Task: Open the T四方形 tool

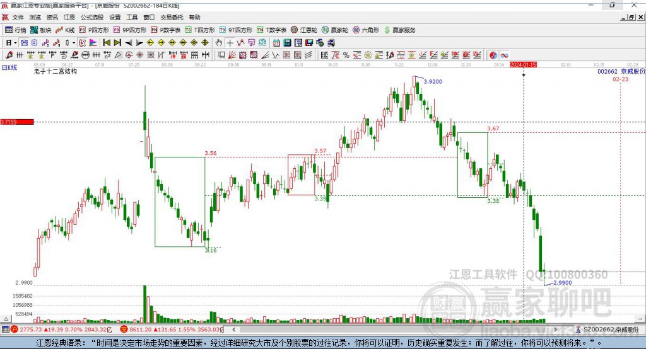Action: click(x=200, y=30)
